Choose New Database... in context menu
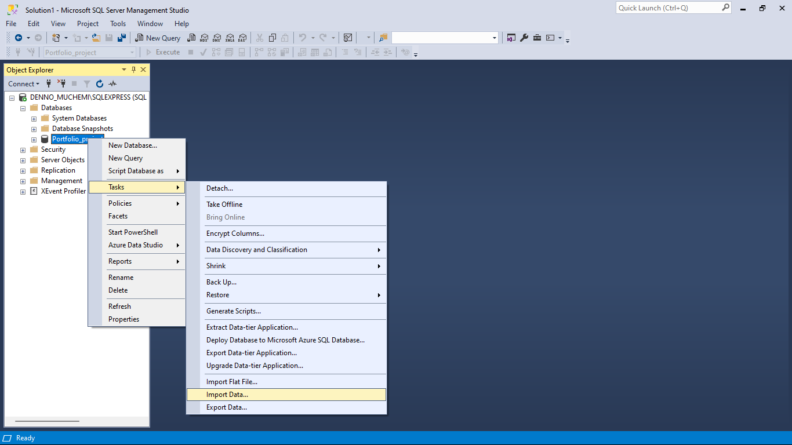The width and height of the screenshot is (792, 445). click(x=137, y=145)
